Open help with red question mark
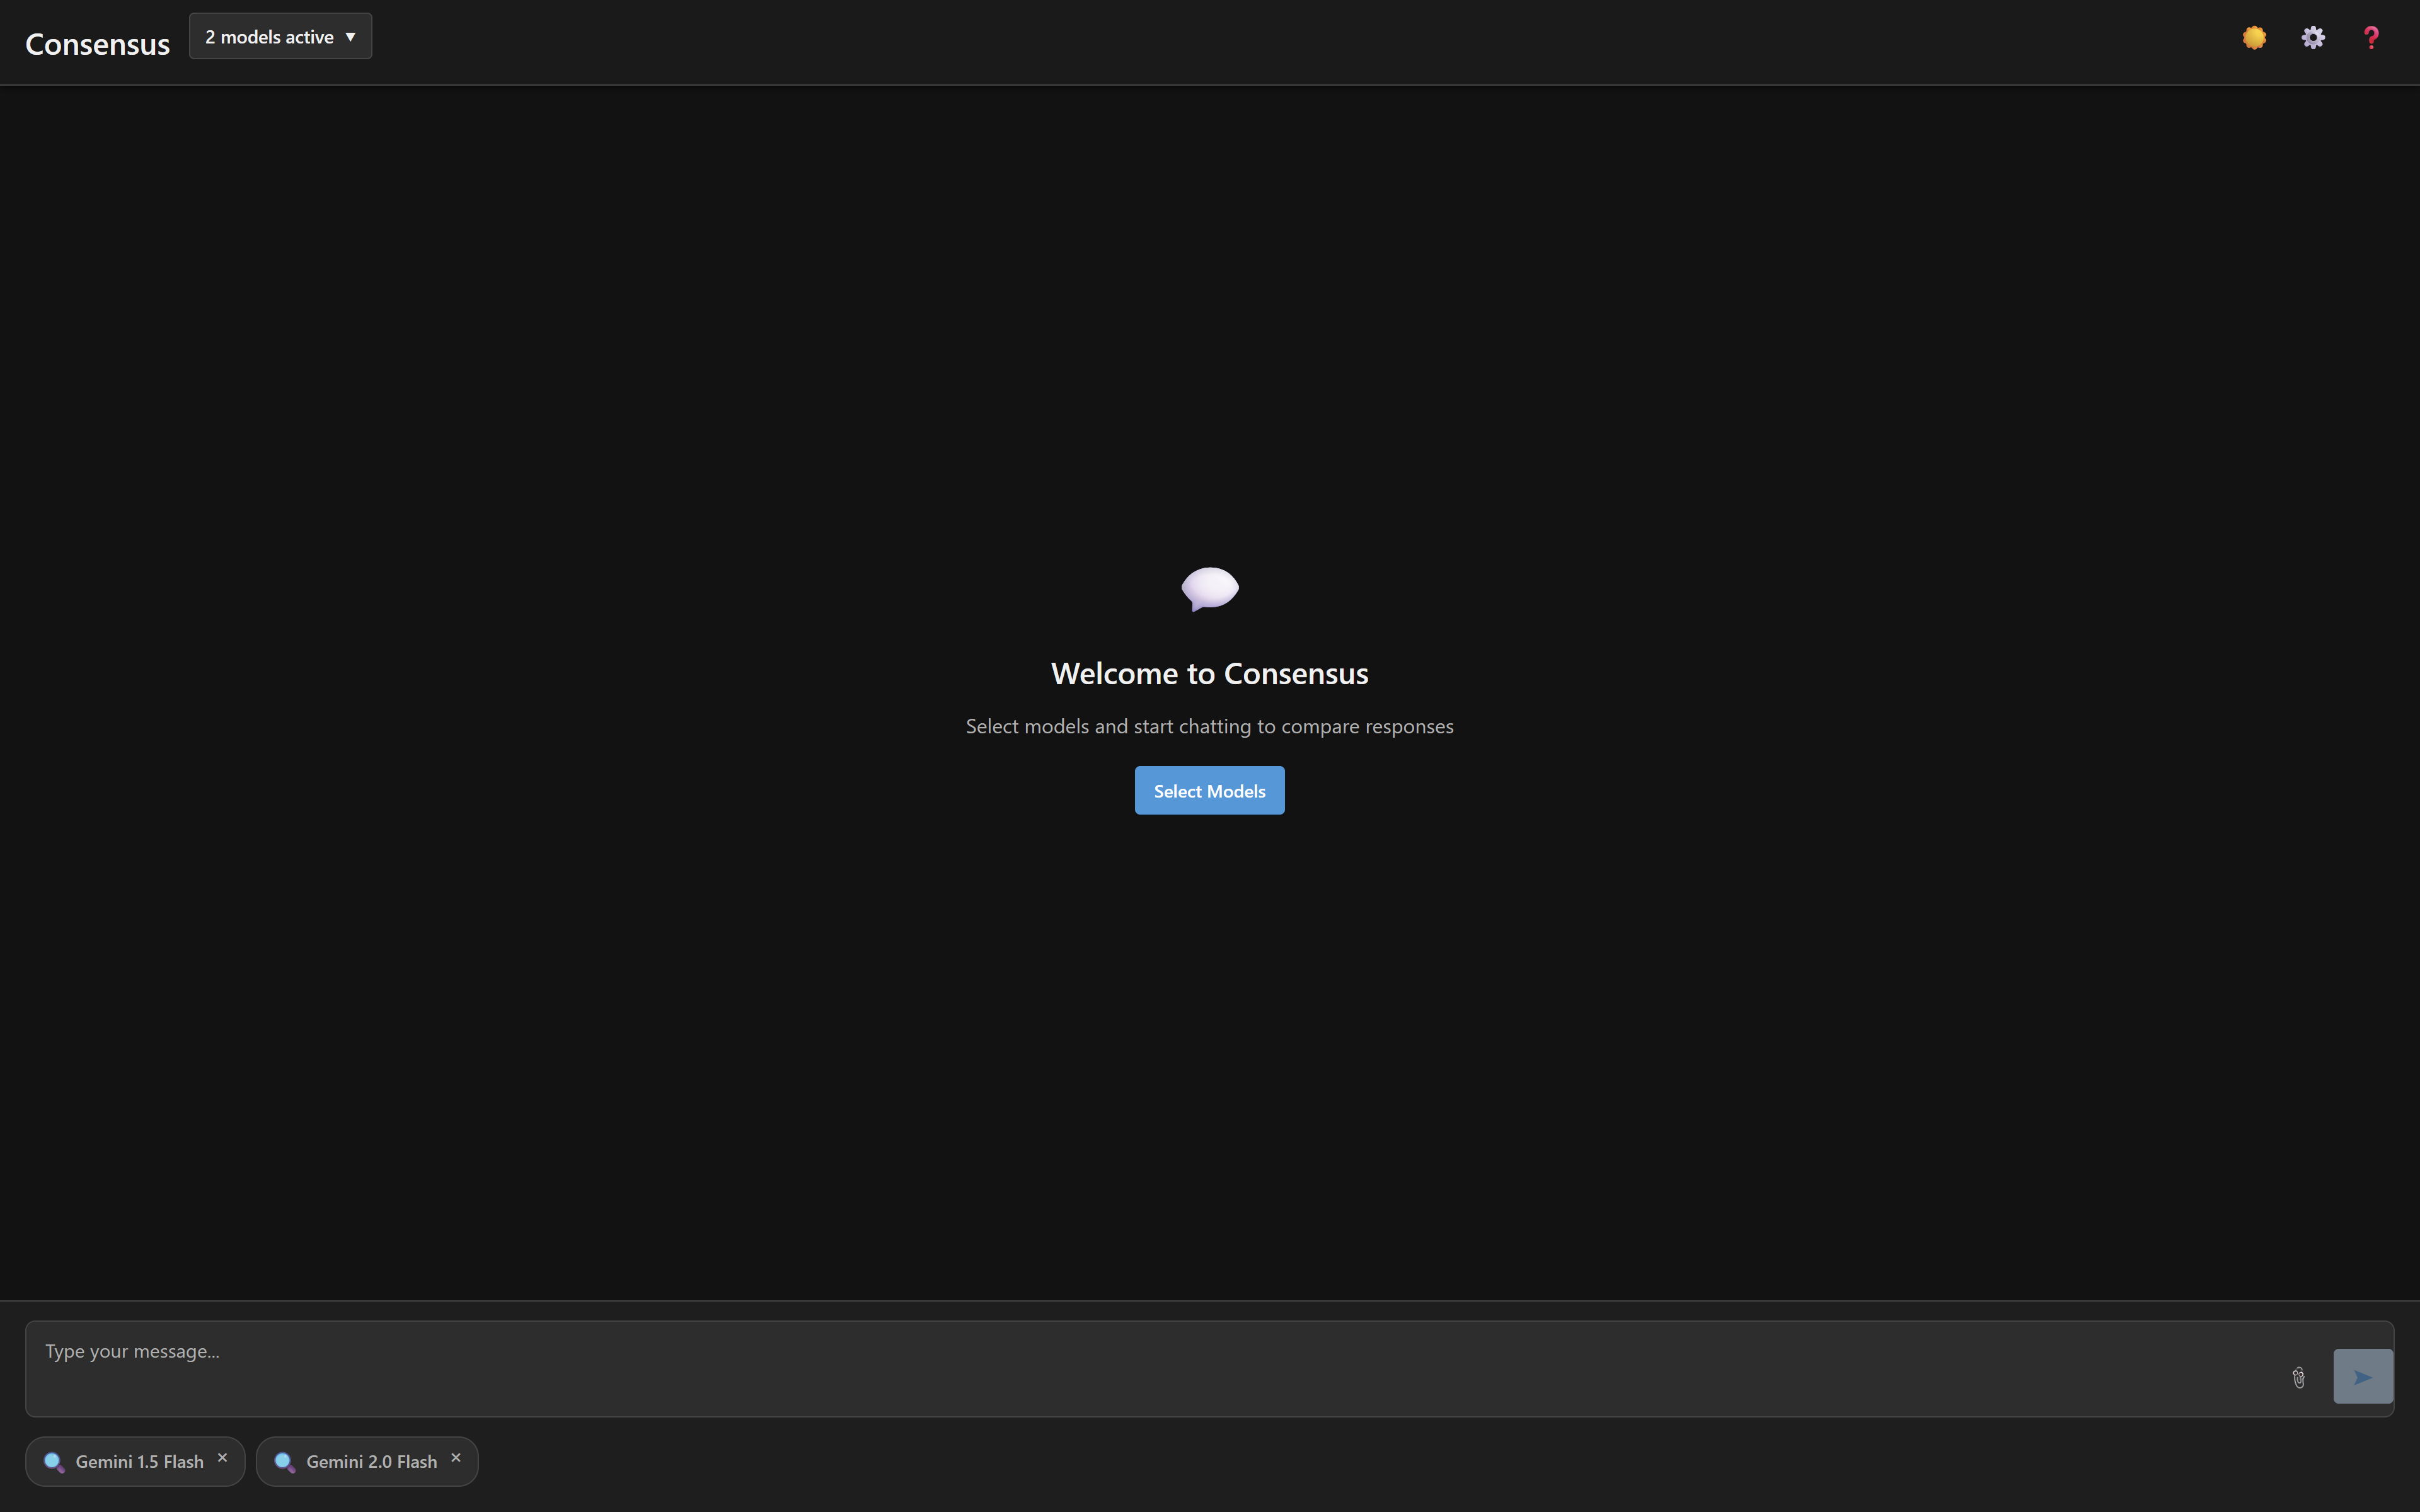Screen dimensions: 2420x1512 [2371, 38]
